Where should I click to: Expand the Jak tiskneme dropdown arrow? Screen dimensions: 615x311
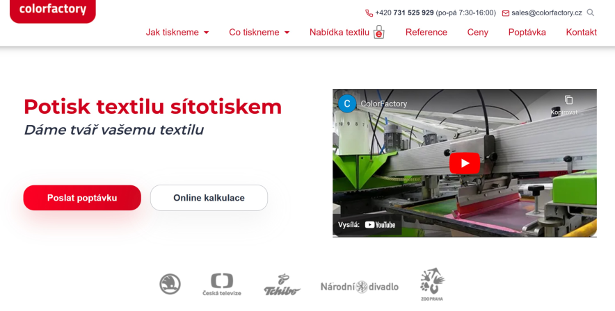pos(207,33)
